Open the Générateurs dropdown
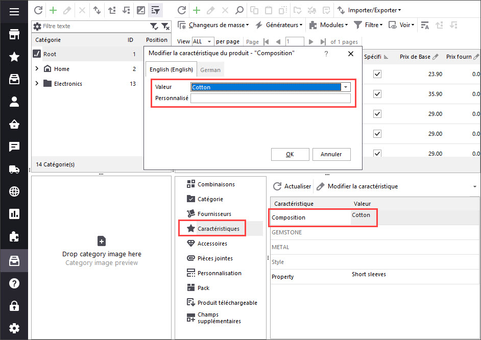 [x=279, y=25]
